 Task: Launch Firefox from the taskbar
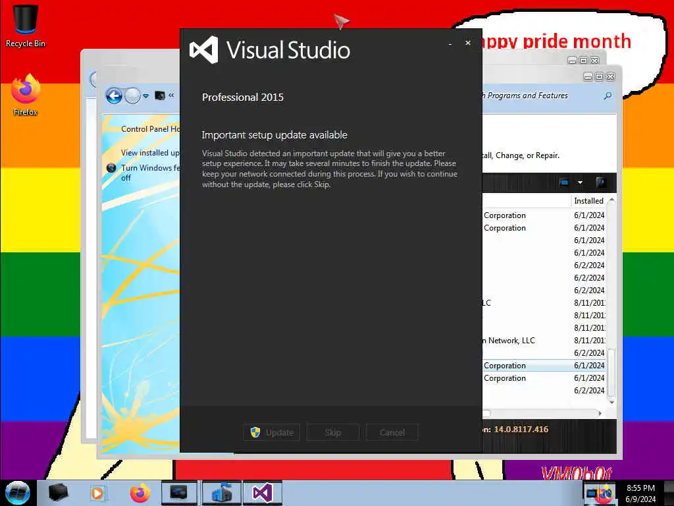[140, 493]
